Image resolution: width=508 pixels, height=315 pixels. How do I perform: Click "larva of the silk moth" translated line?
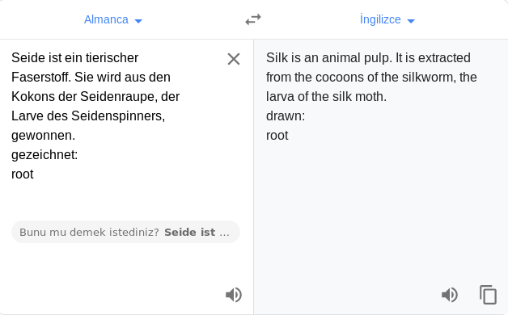[326, 97]
